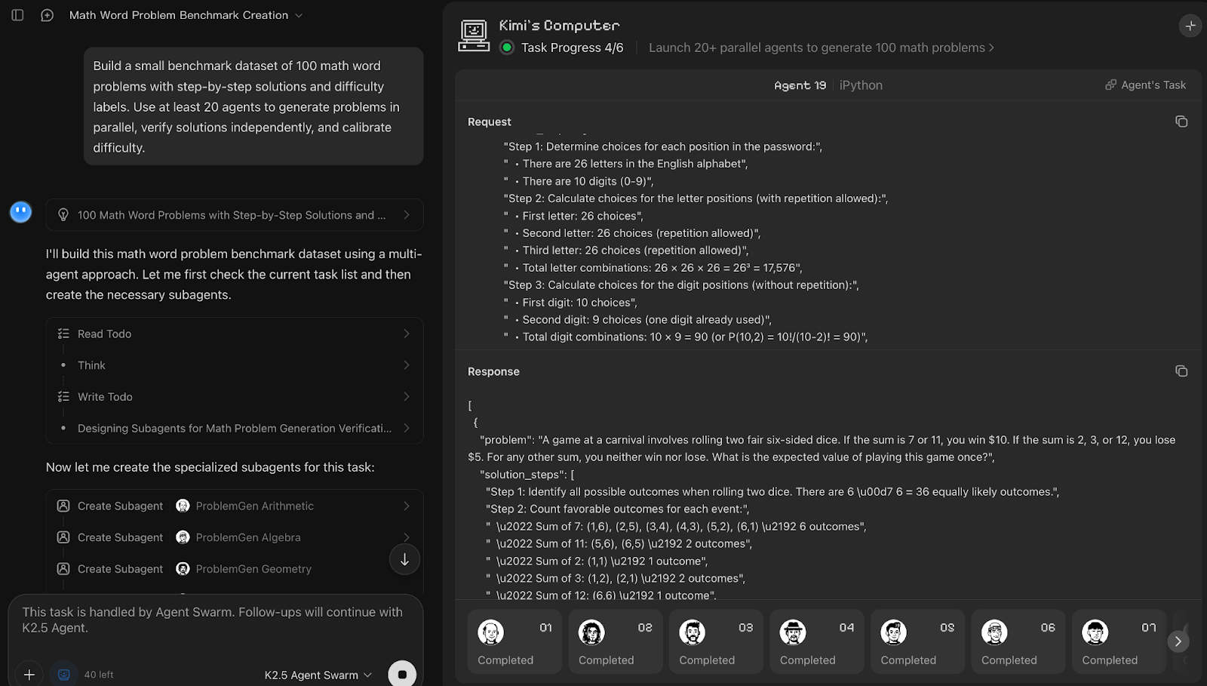Click the right arrow to reveal more agents
Image resolution: width=1207 pixels, height=686 pixels.
click(x=1177, y=641)
